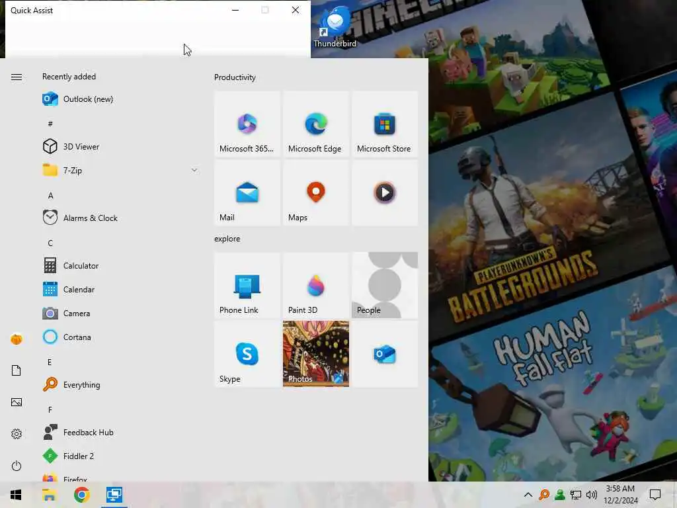Switch to Quick Assist taskbar button
Screen dimensions: 677x508
click(114, 495)
